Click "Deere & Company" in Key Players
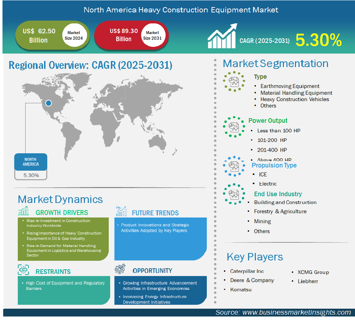The width and height of the screenshot is (355, 336). click(x=252, y=280)
